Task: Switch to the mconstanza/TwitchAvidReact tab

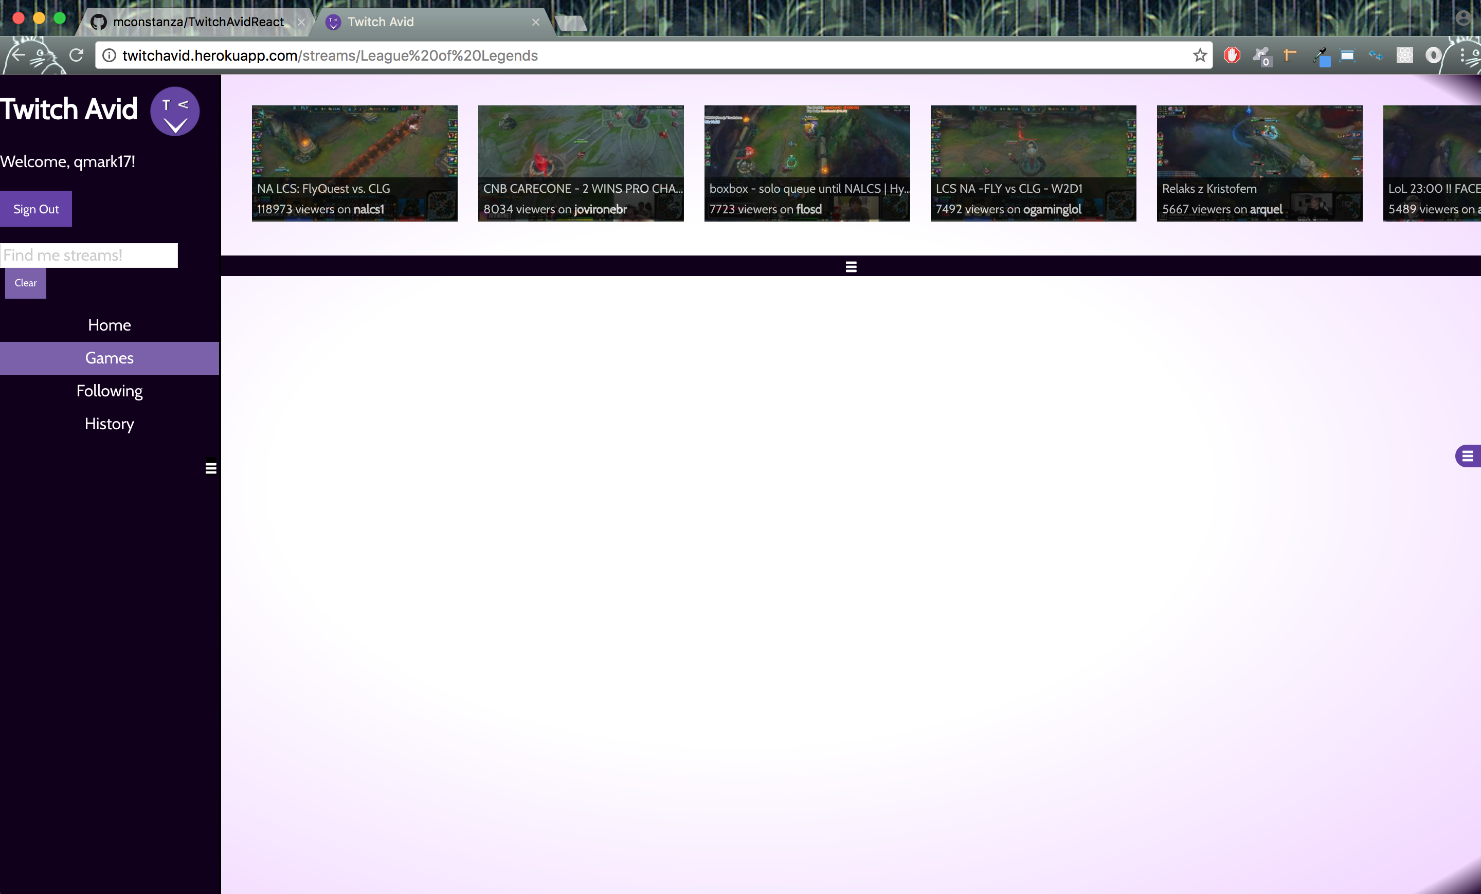Action: pyautogui.click(x=198, y=22)
